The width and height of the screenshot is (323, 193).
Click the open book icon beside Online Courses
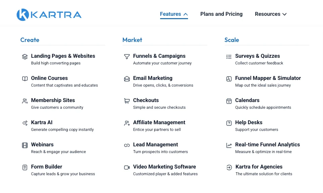pos(25,79)
